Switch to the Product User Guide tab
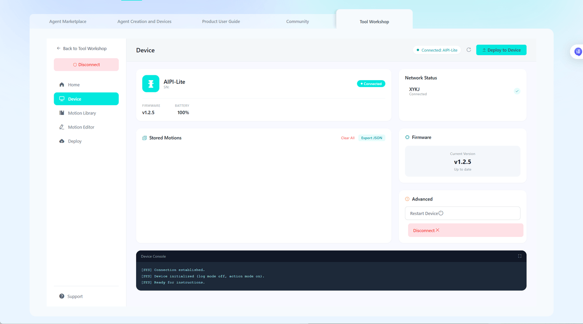Viewport: 583px width, 324px height. point(221,21)
